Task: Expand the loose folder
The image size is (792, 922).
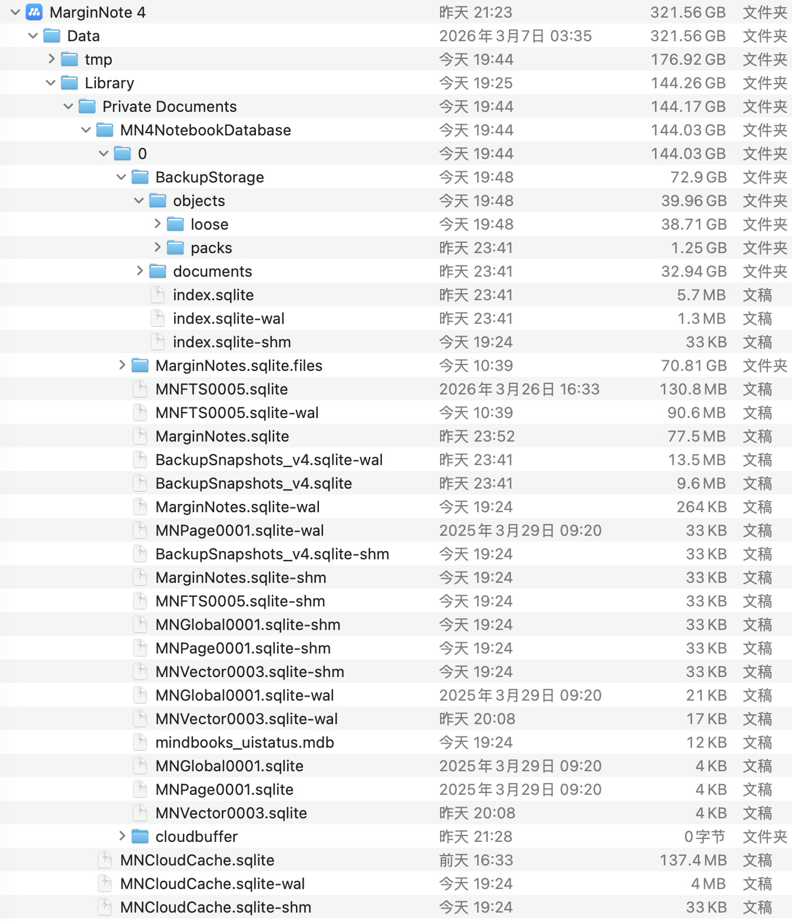Action: click(157, 224)
